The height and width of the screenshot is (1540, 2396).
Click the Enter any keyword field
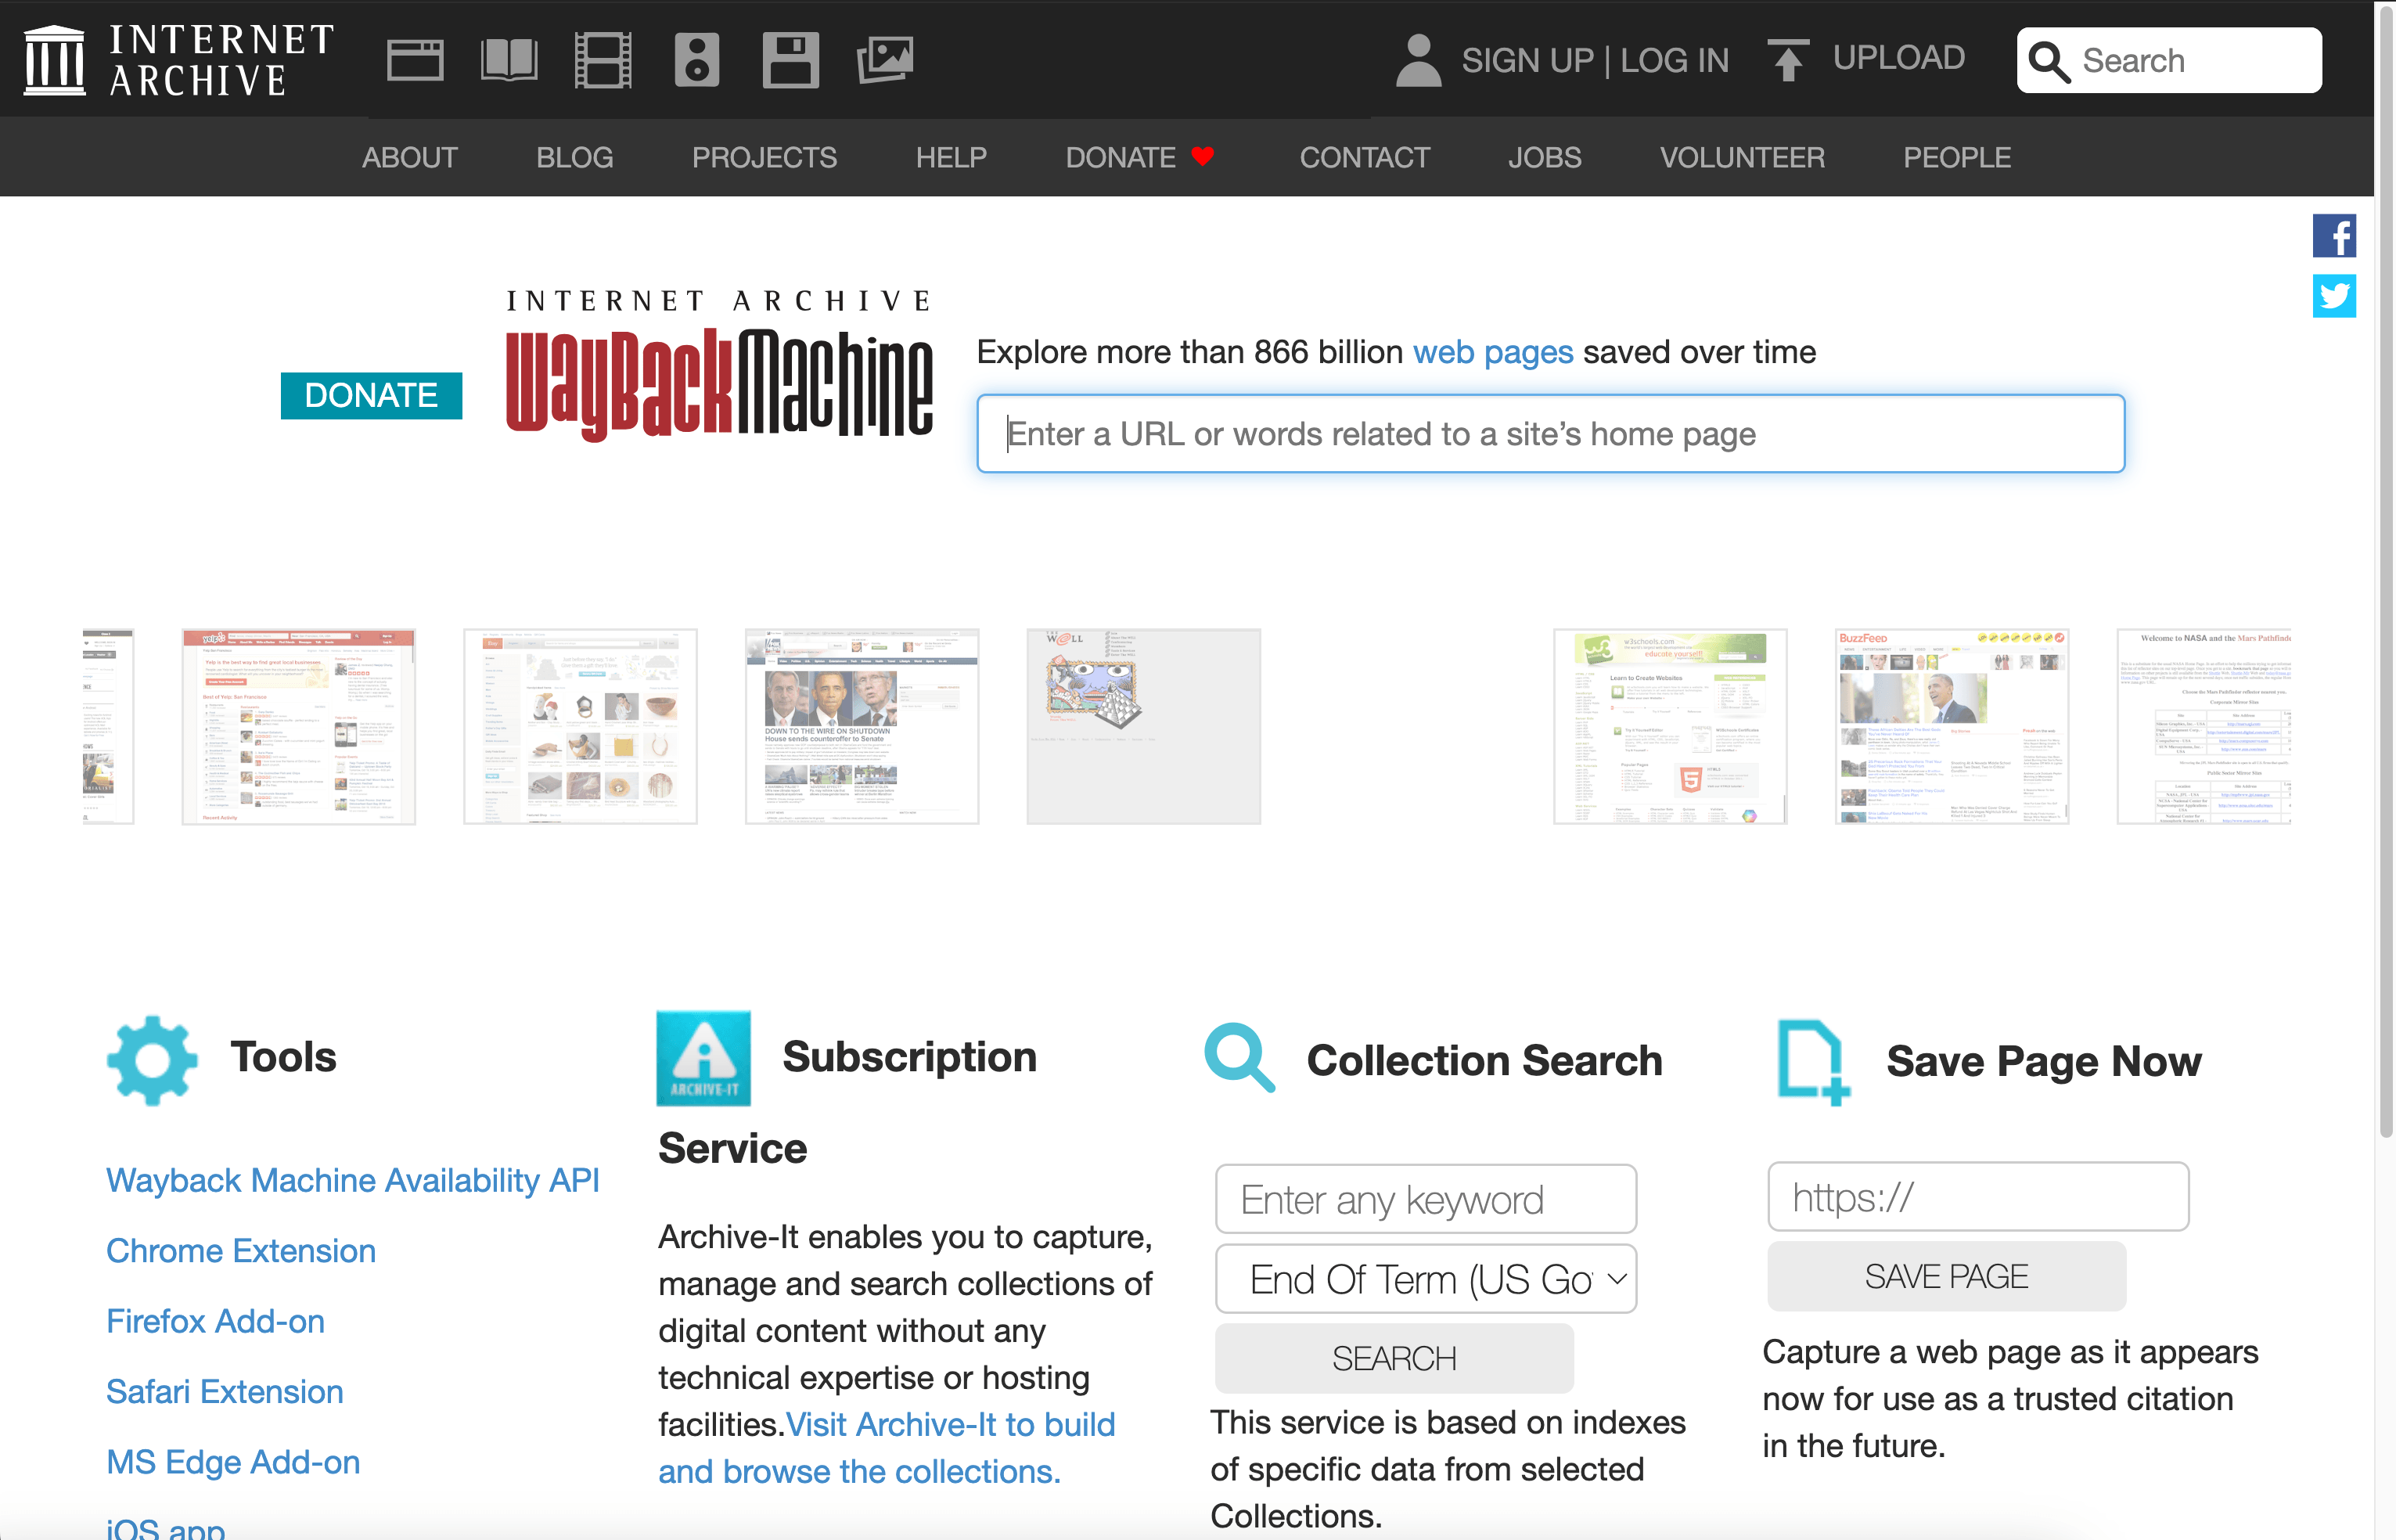click(1425, 1199)
